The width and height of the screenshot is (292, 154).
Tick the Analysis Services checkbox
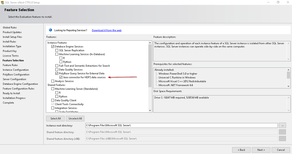[x=53, y=81]
